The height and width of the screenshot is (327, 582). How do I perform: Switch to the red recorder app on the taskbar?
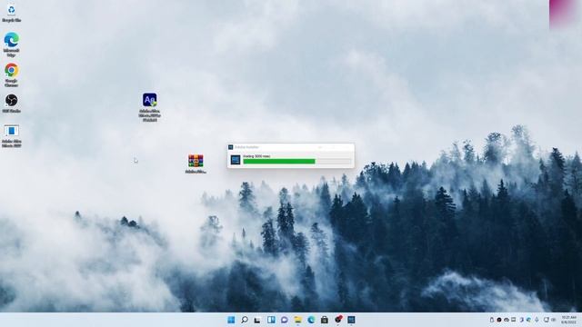(337, 319)
